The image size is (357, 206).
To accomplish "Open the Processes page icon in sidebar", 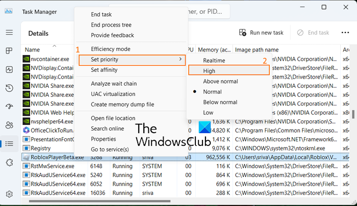I will tap(9, 50).
